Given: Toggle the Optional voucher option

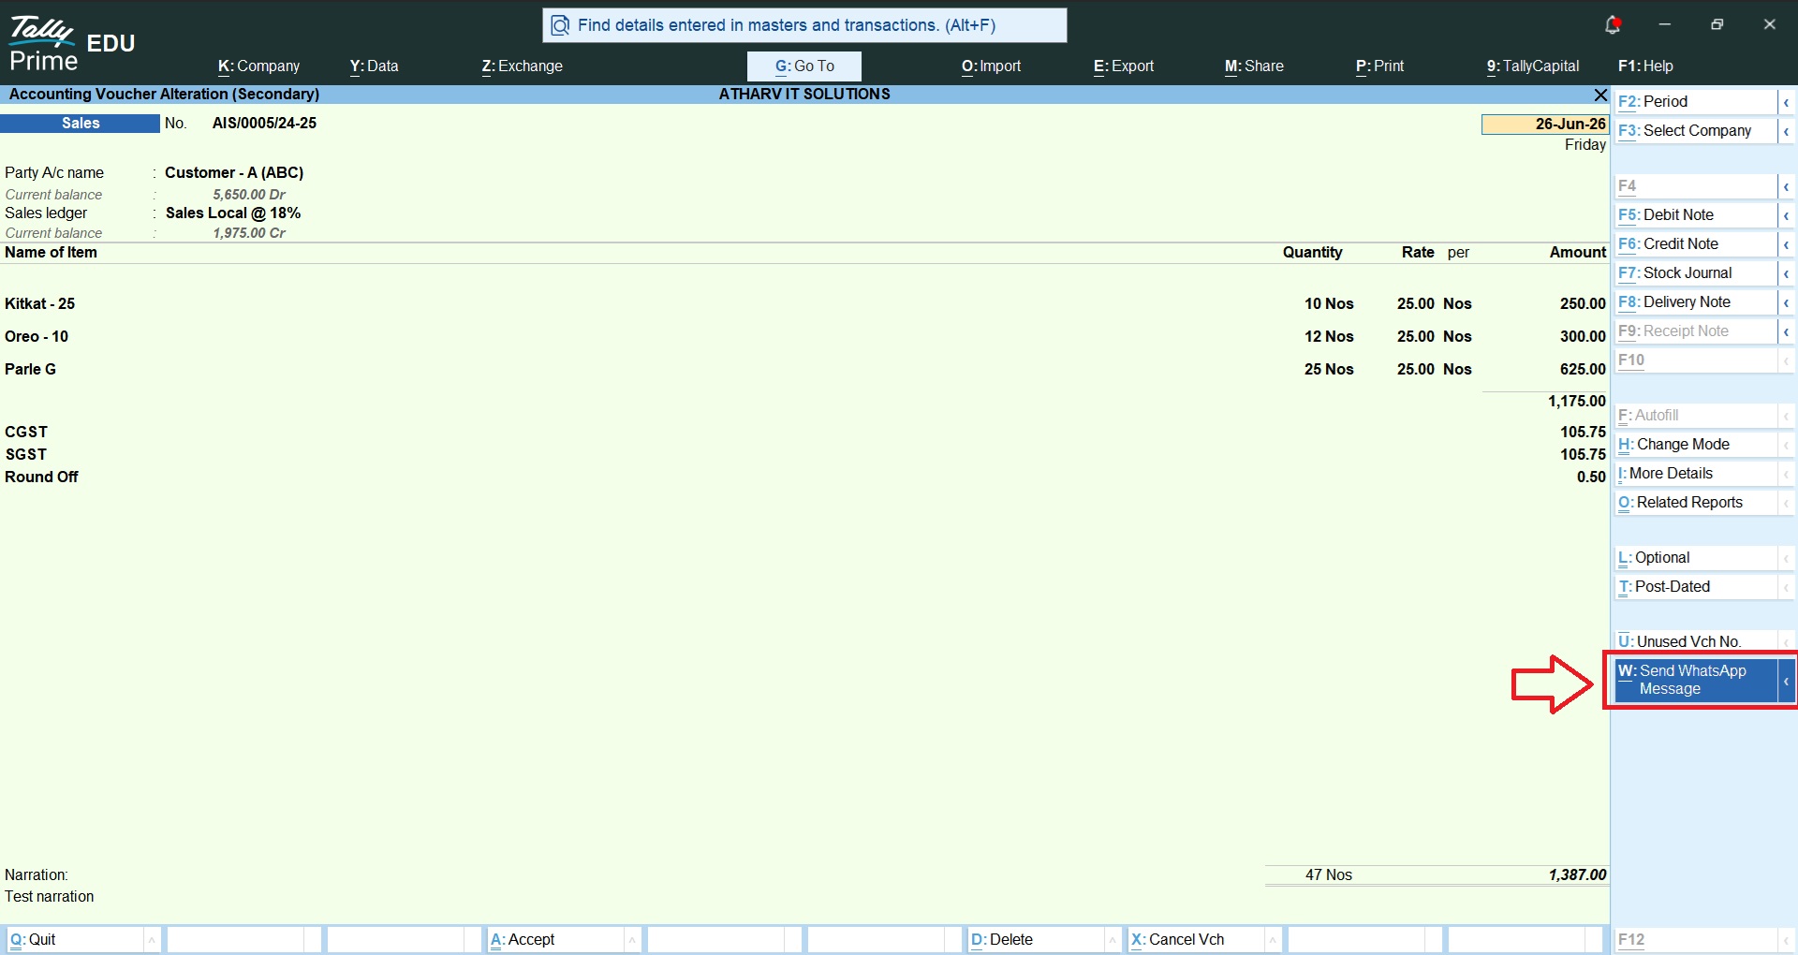Looking at the screenshot, I should [x=1696, y=558].
